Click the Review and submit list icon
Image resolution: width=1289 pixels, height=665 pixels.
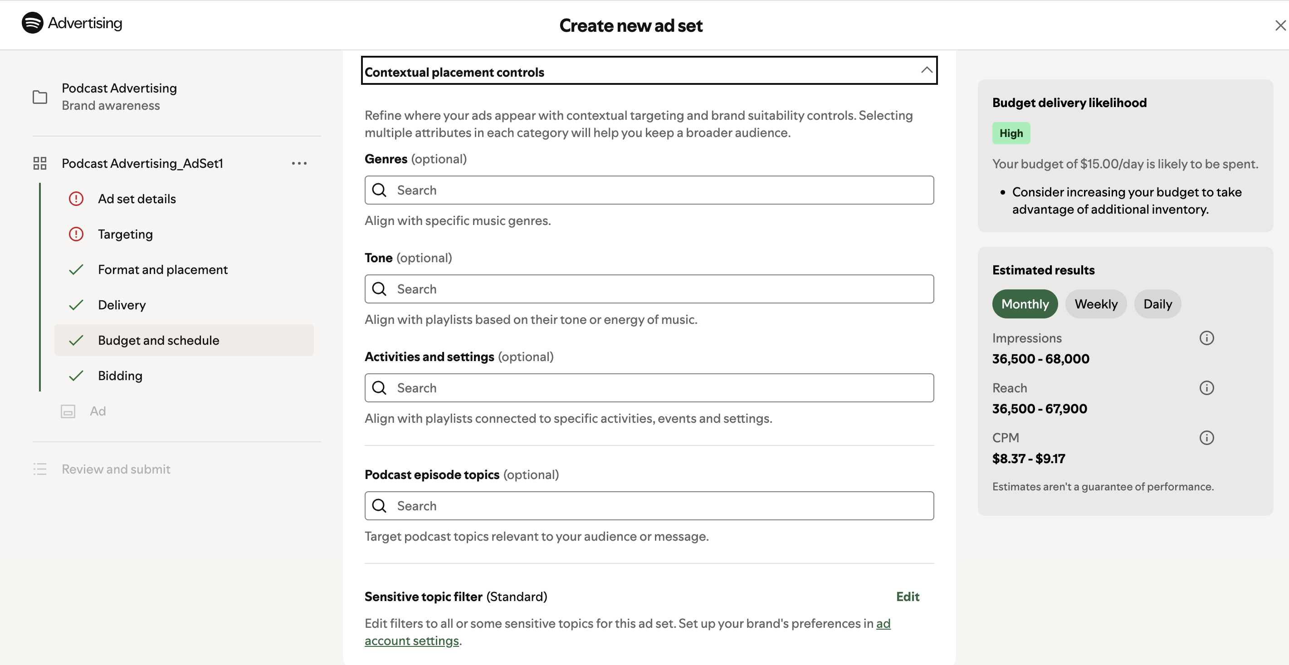pos(40,469)
